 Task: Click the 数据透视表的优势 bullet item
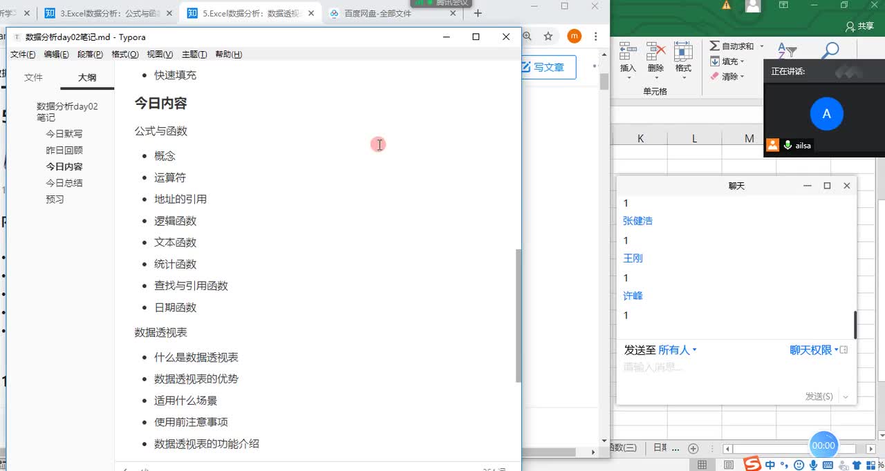(x=196, y=379)
